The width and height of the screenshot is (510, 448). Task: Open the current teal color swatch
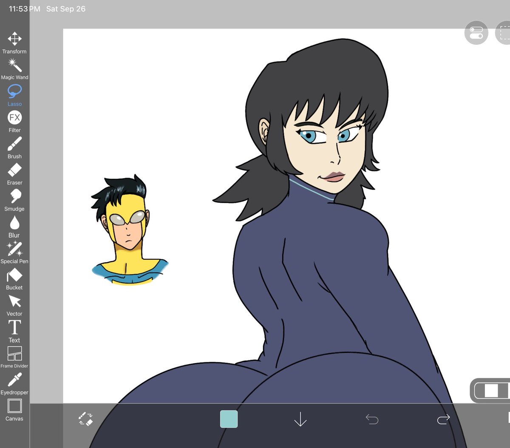tap(229, 419)
